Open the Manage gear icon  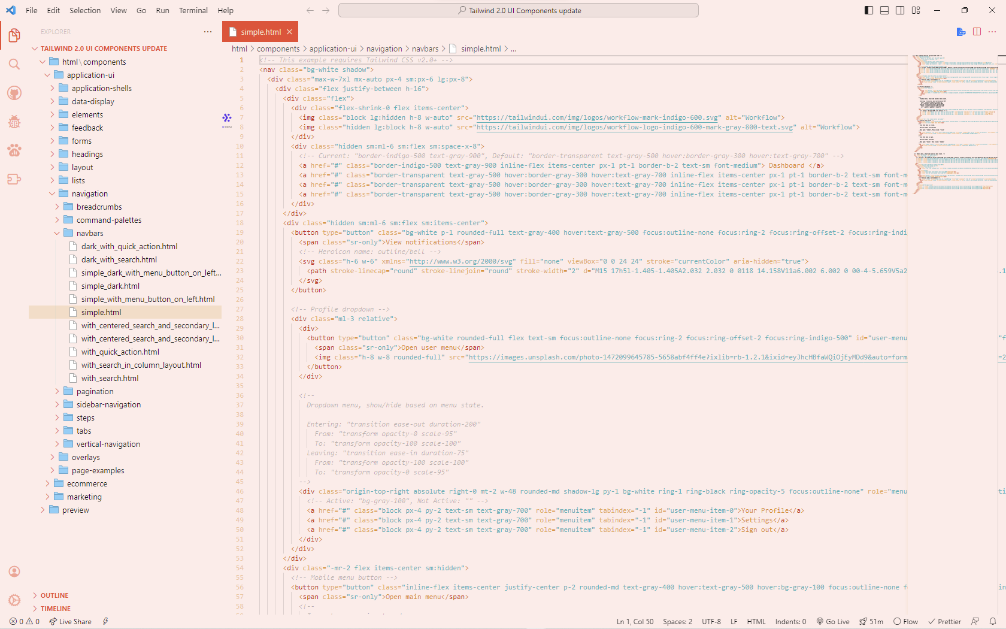tap(14, 600)
